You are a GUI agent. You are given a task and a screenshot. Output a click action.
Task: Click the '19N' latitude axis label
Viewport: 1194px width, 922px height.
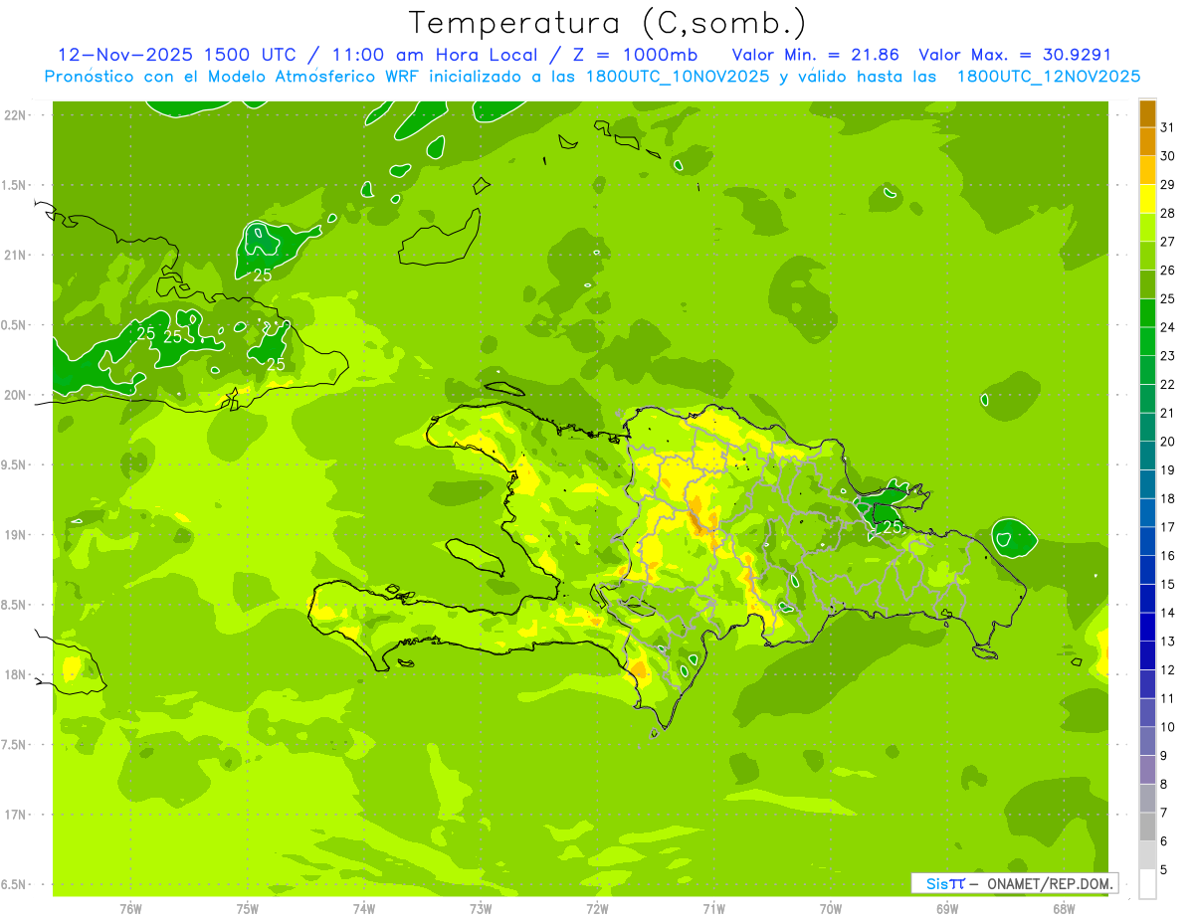(17, 535)
